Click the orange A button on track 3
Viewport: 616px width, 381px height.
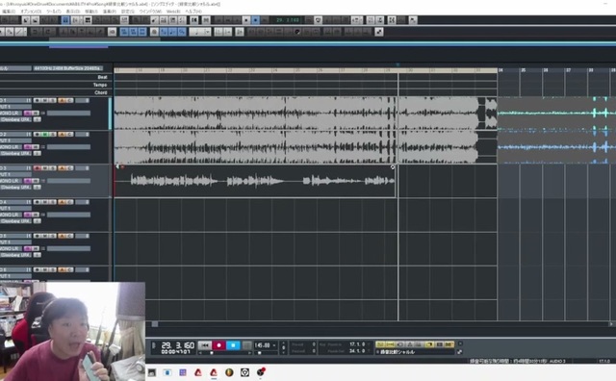62,168
